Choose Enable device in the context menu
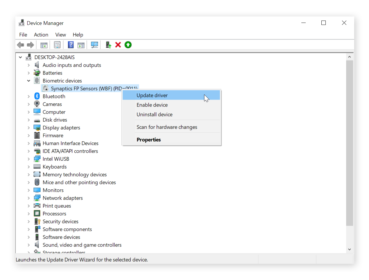 click(x=152, y=105)
